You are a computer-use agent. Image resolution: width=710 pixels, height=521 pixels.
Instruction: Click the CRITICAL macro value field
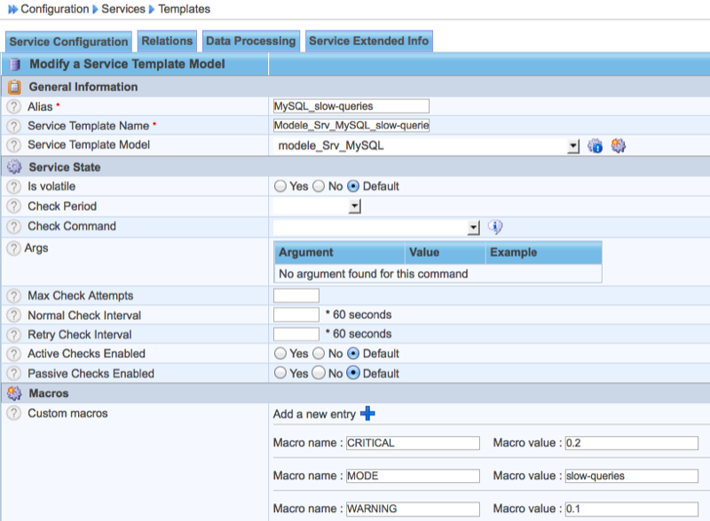pos(631,443)
